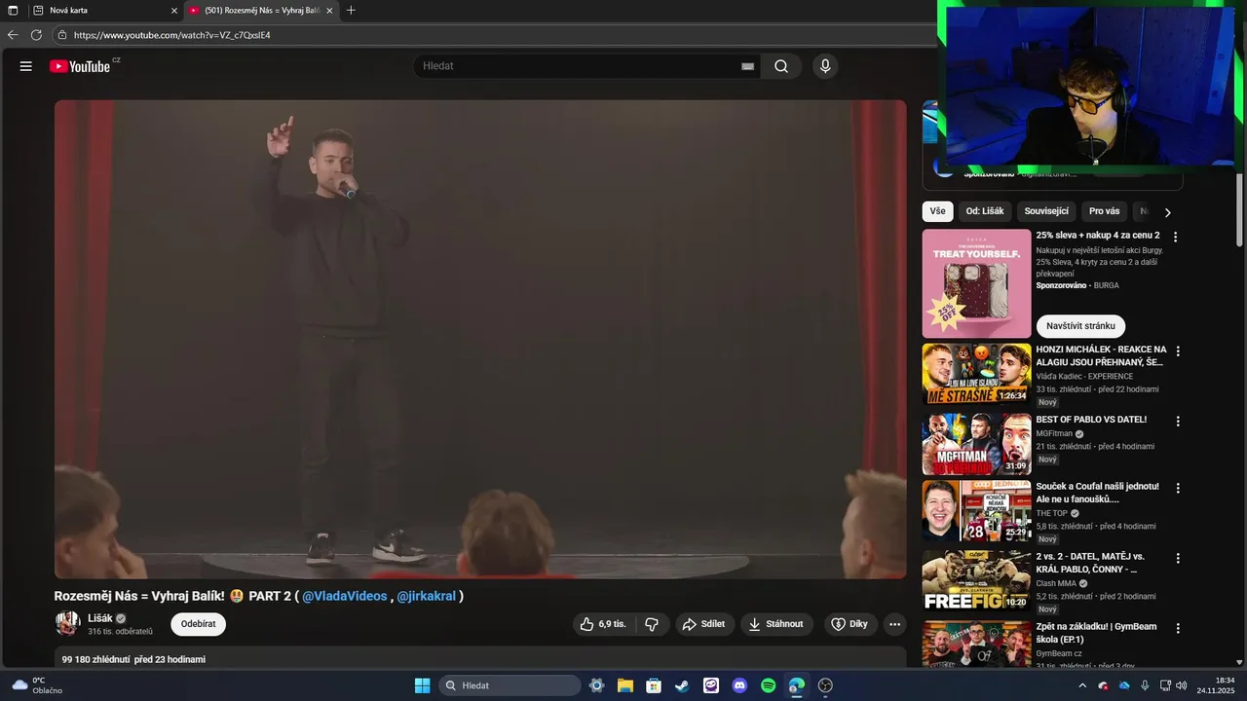
Task: Open Best of Pablo vs Datel thumbnail
Action: (976, 444)
